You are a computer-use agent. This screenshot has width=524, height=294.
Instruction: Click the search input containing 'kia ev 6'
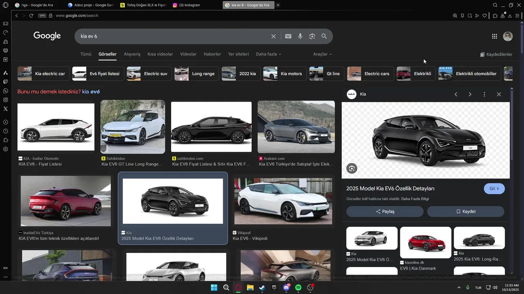[x=174, y=36]
